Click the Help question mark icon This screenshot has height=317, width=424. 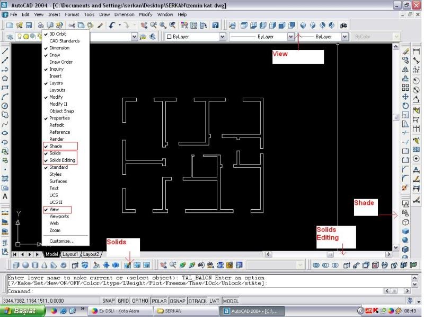(215, 25)
